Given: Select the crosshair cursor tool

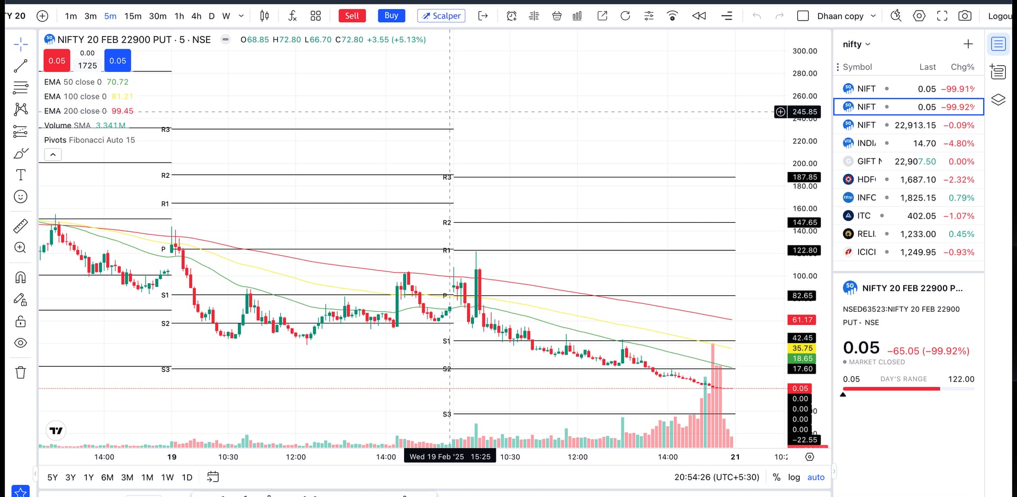Looking at the screenshot, I should (x=21, y=44).
